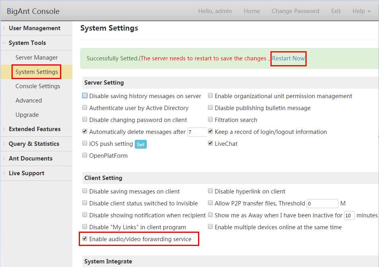Expand the Query & Statistics section arrow
Image resolution: width=379 pixels, height=267 pixels.
pyautogui.click(x=4, y=144)
